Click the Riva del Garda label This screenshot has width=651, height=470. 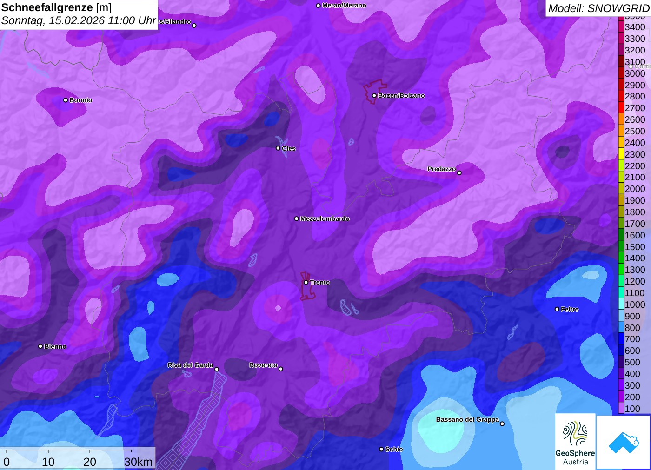[x=190, y=365]
